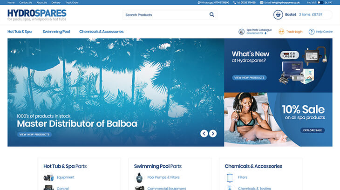The image size is (340, 190).
Task: Click the Equipment link
Action: tap(66, 177)
